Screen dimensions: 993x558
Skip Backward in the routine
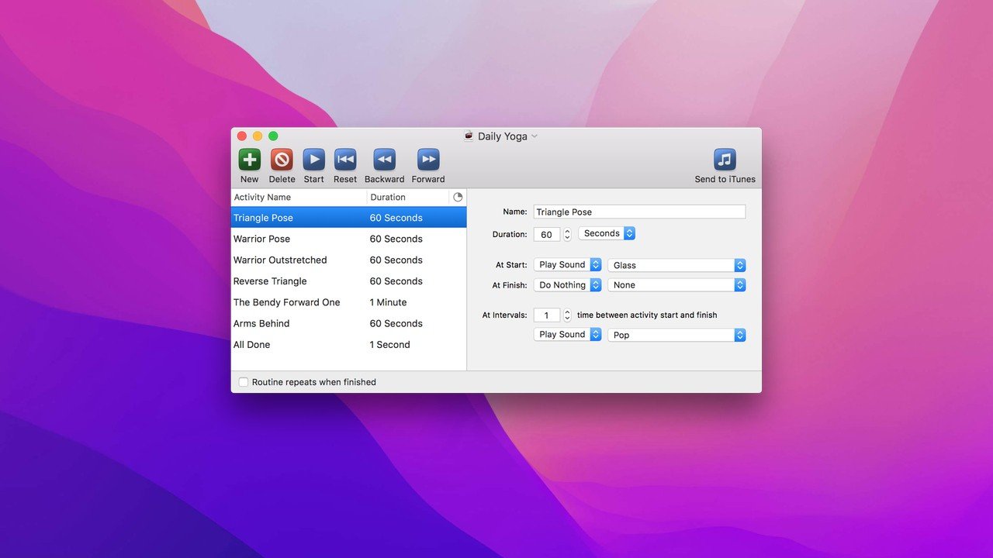(x=384, y=160)
